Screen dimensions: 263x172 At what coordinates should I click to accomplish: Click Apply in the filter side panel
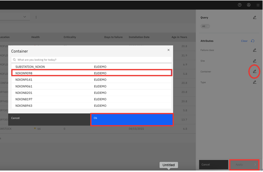tap(244, 165)
